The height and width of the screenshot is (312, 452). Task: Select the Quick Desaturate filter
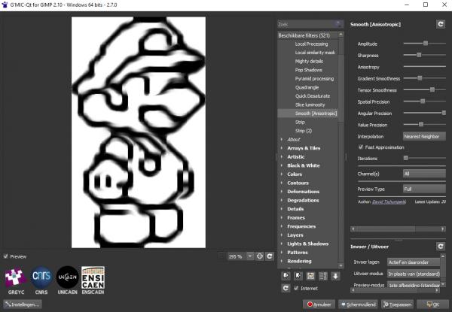(x=313, y=96)
